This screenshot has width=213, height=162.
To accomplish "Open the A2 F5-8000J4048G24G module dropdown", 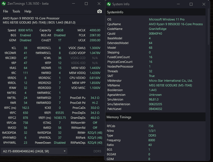I will 34,151.
